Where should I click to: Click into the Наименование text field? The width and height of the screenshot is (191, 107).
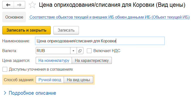(100, 41)
